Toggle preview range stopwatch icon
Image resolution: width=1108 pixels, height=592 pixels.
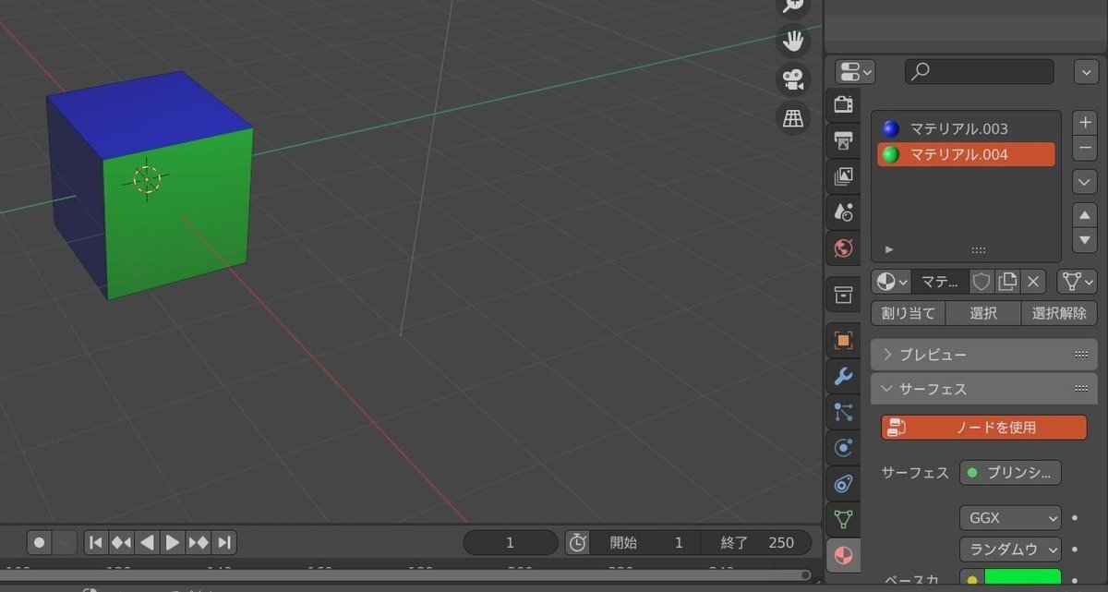pos(577,542)
